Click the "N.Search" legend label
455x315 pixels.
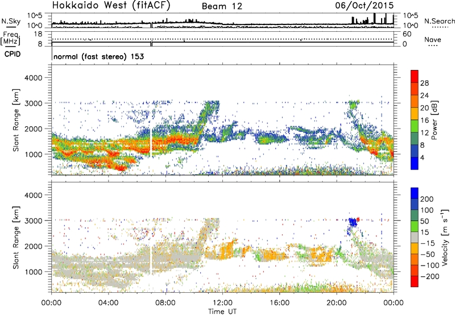439,21
